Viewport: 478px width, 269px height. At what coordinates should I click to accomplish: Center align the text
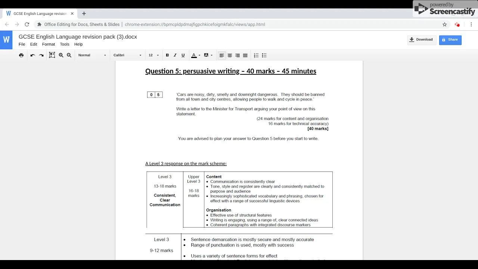click(x=230, y=55)
